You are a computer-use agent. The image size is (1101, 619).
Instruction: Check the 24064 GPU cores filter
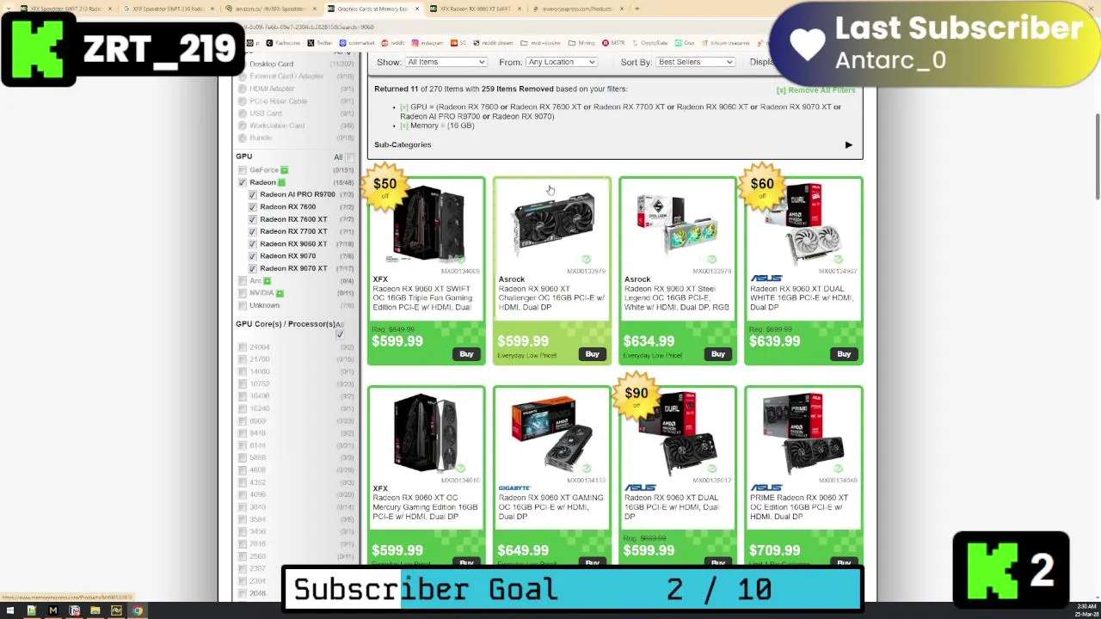pos(243,347)
